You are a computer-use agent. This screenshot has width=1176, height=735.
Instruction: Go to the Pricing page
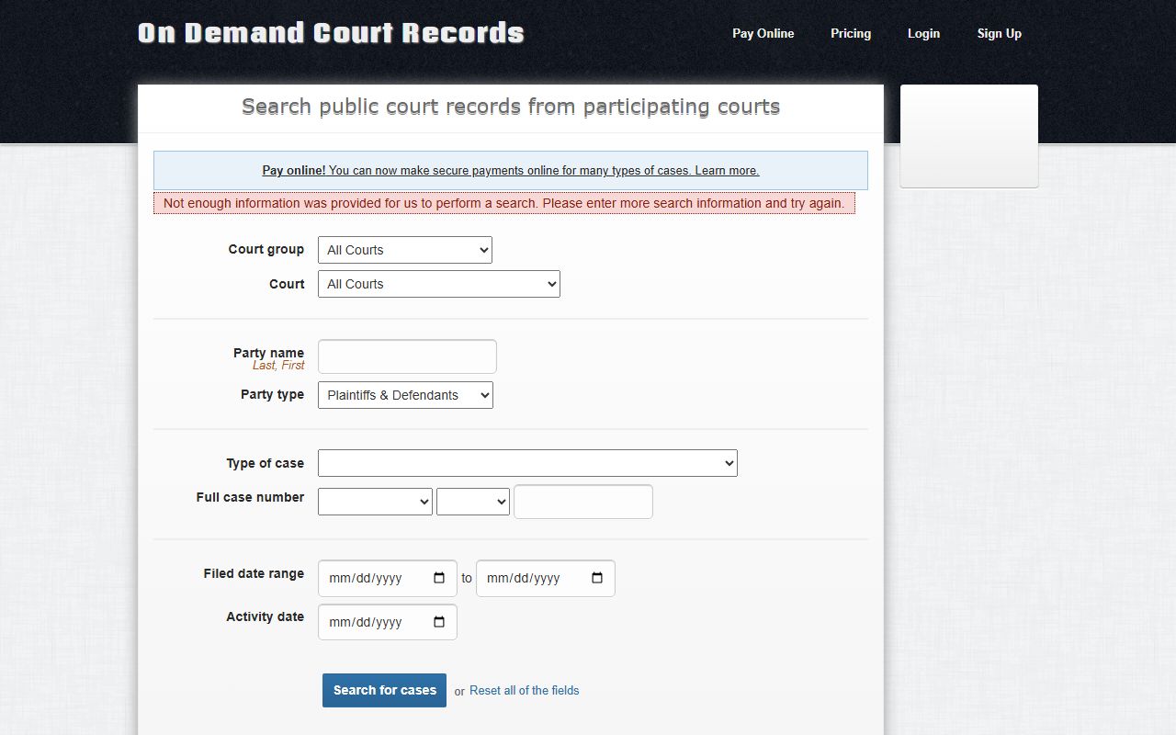tap(851, 33)
